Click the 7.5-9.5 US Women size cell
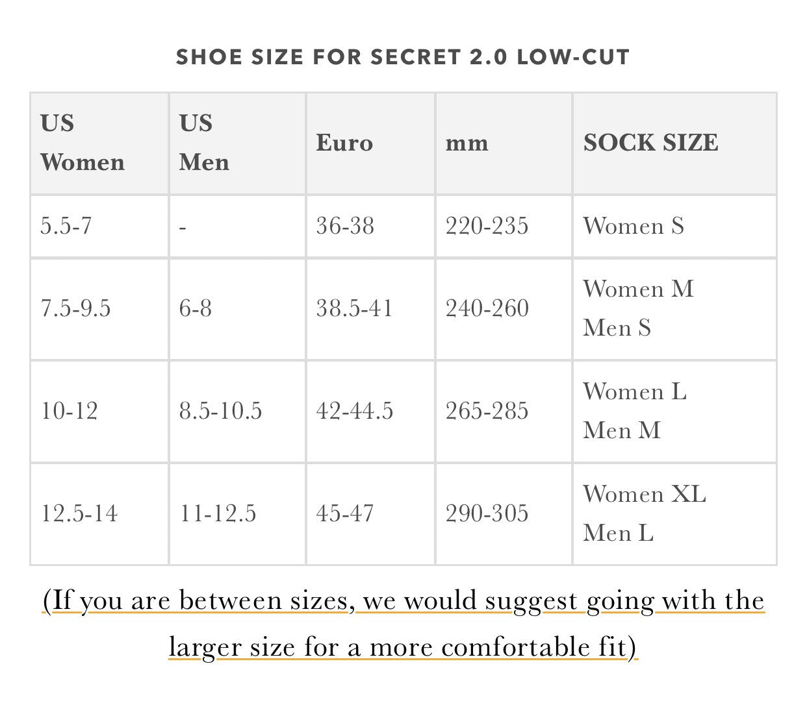The image size is (807, 705). 75,308
